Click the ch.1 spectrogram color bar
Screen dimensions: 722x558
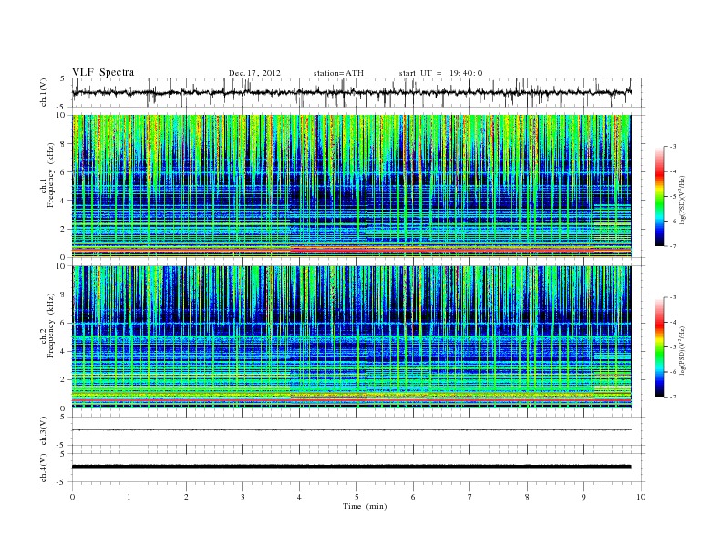(659, 197)
